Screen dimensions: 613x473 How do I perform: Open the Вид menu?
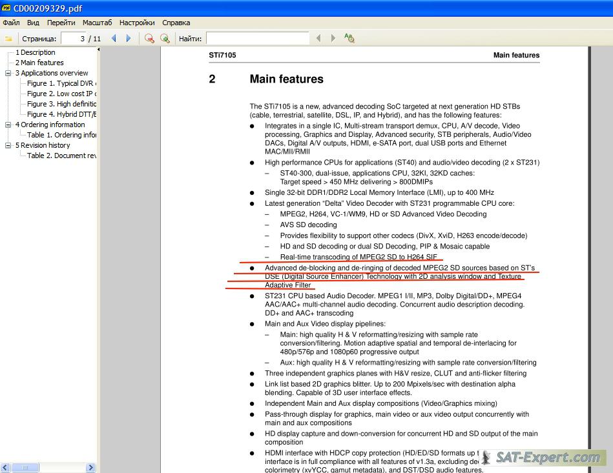point(33,23)
